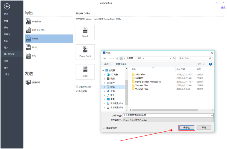227x149 pixels.
Task: Click the back arrow circle icon
Action: pos(7,7)
